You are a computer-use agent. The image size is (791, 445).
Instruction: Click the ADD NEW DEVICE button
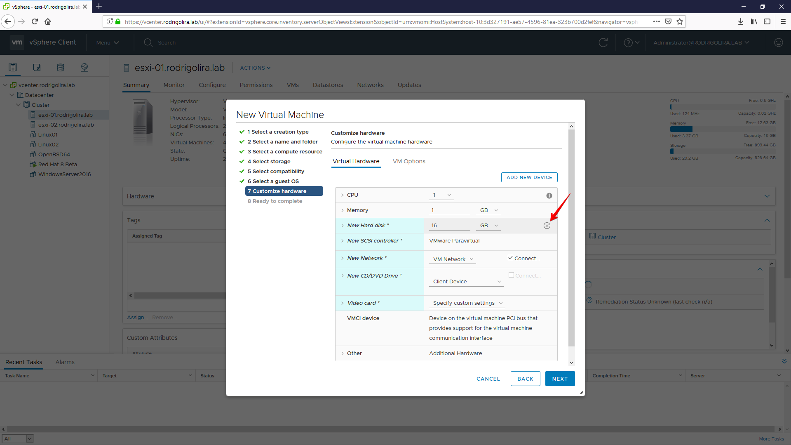pyautogui.click(x=529, y=177)
